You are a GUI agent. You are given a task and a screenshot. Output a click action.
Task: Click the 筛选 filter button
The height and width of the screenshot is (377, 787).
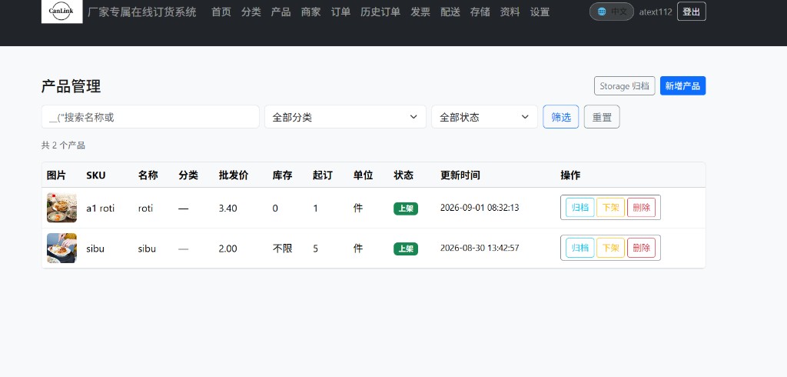[x=560, y=117]
